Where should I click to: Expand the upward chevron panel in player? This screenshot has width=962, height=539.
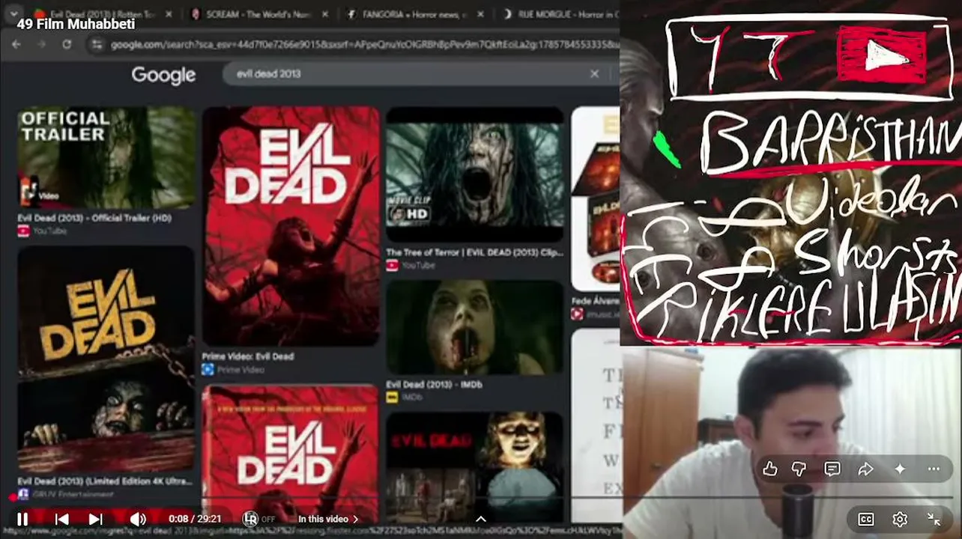tap(481, 519)
